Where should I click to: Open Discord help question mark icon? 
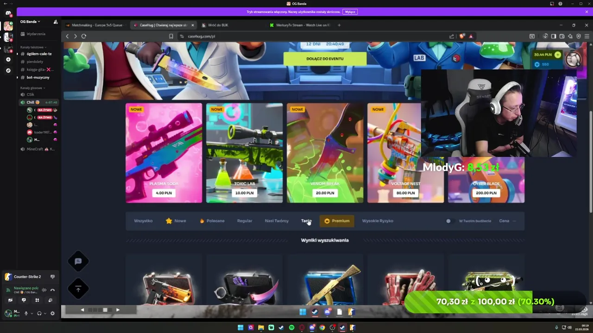click(560, 4)
